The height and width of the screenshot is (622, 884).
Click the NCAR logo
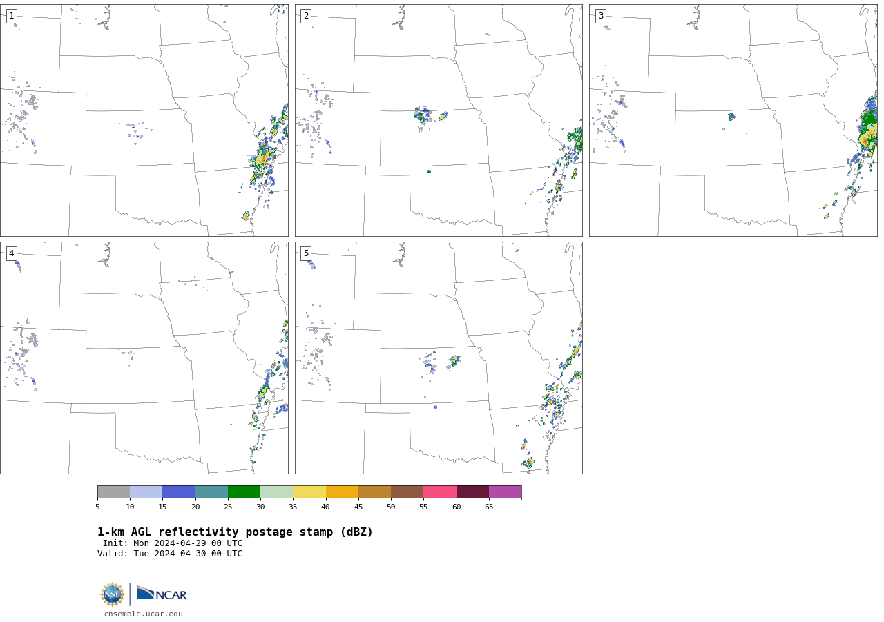[x=162, y=594]
